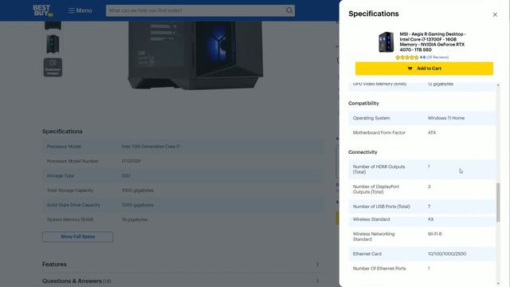
Task: Show Full Specs button
Action: [77, 237]
